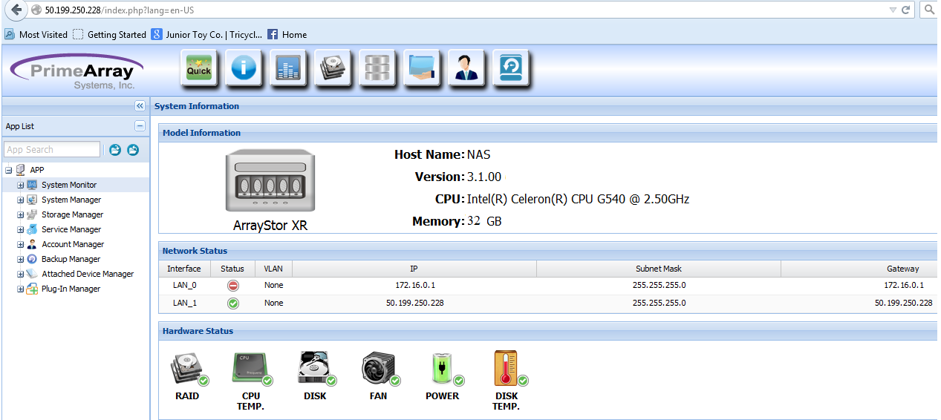Click the FAN hardware status icon
941x420 pixels.
[378, 370]
